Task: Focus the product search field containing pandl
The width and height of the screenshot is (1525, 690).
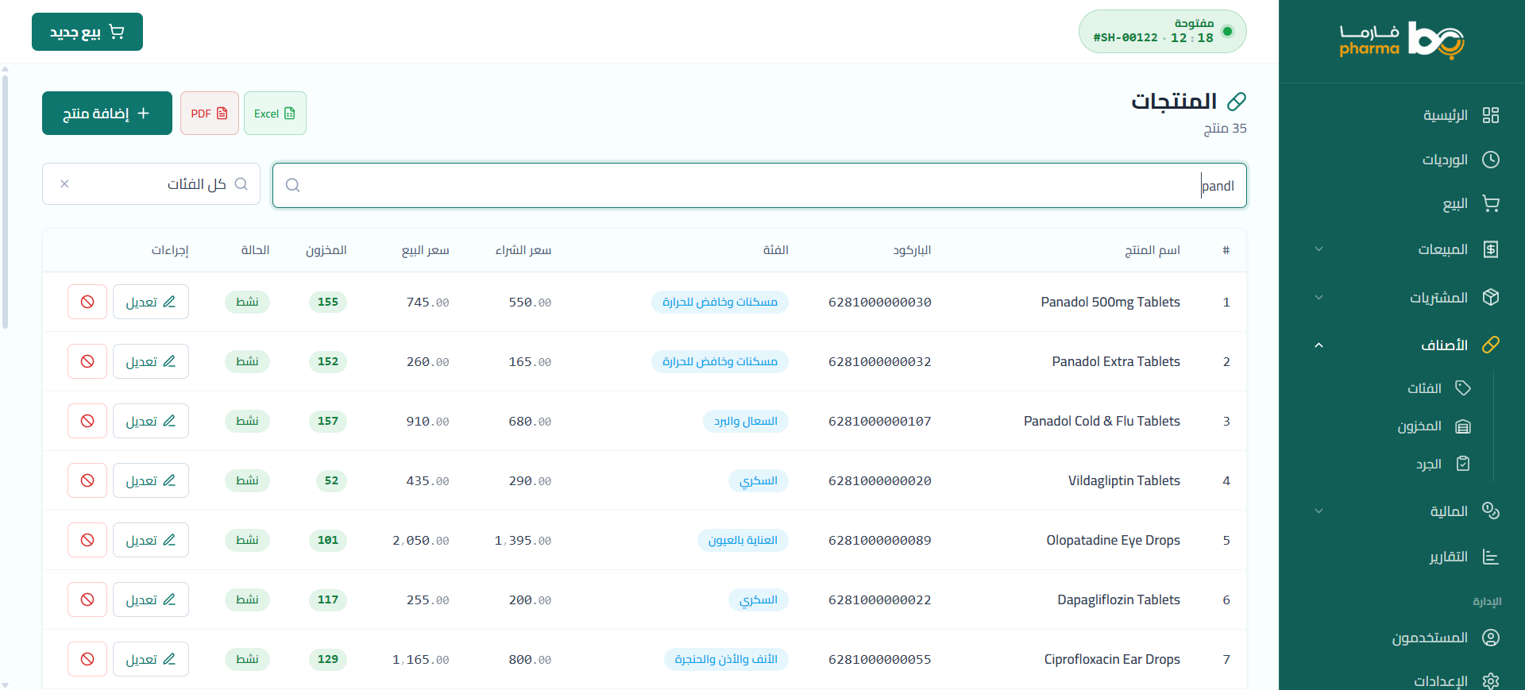Action: [759, 186]
